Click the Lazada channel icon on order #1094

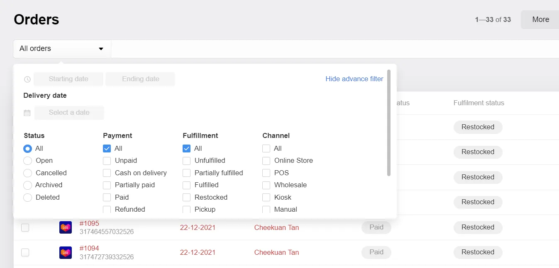pos(65,252)
